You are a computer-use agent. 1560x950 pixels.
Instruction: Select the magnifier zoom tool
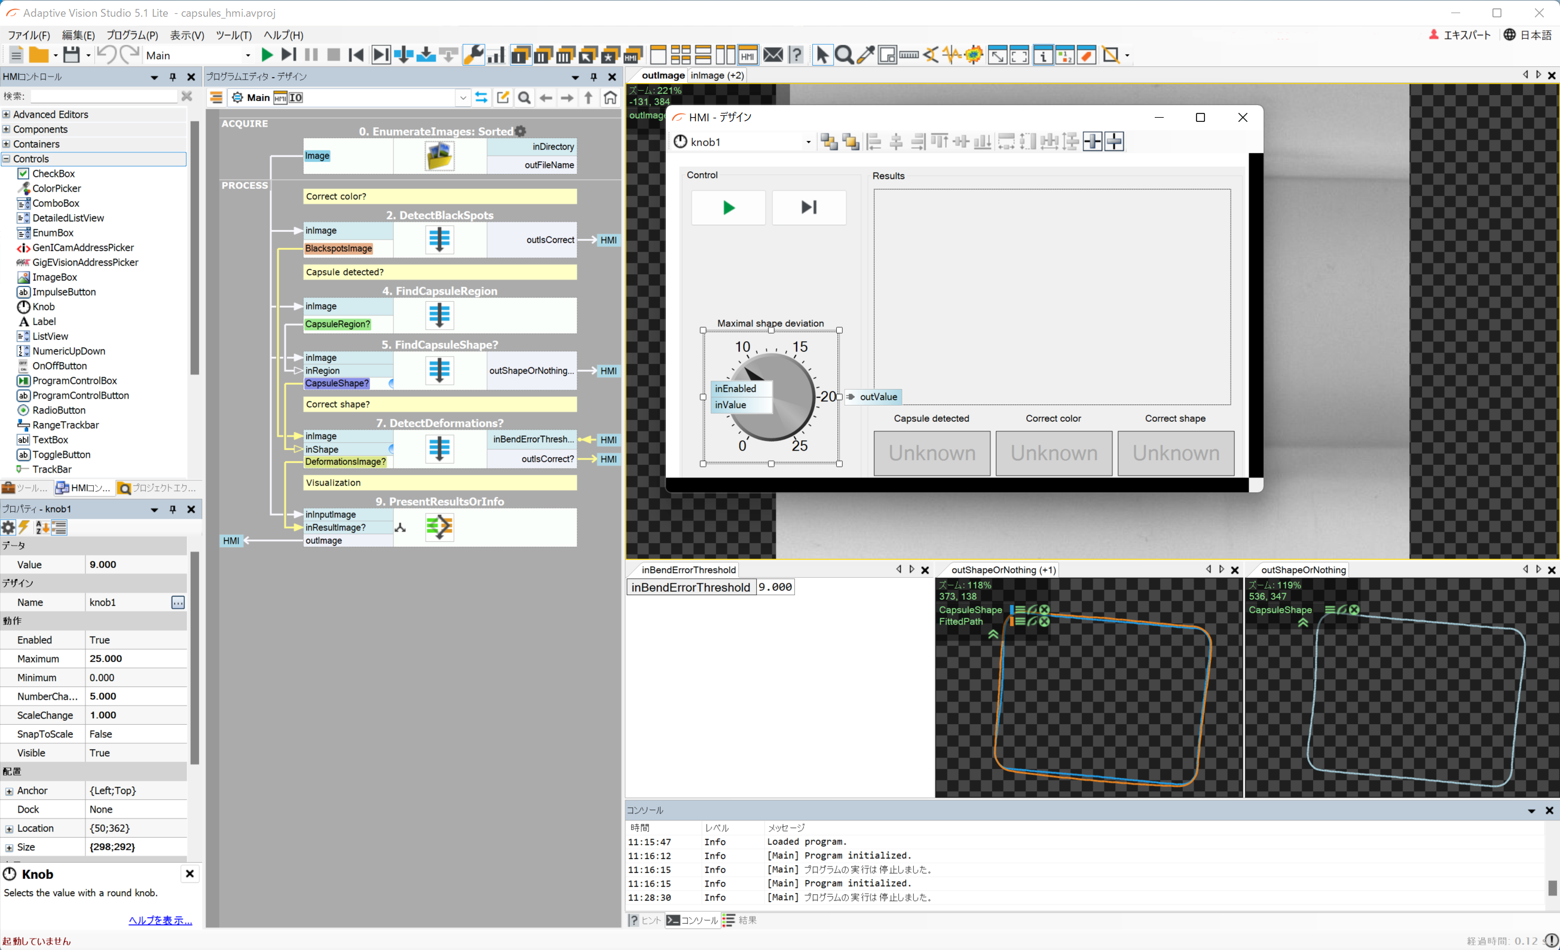(843, 55)
